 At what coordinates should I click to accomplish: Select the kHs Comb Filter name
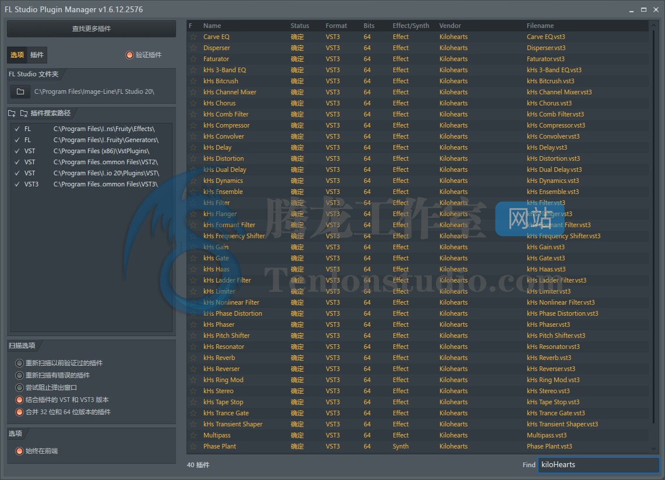226,115
